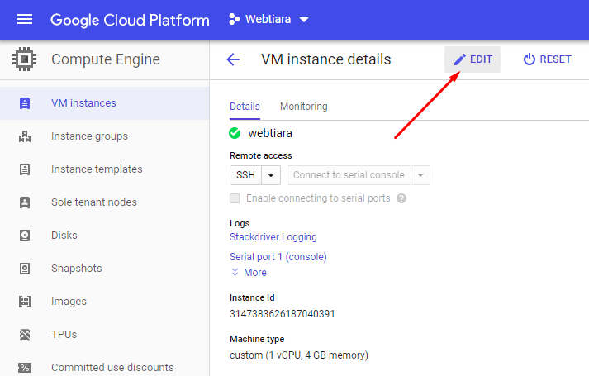Go back using the left arrow
The image size is (589, 376).
[233, 59]
